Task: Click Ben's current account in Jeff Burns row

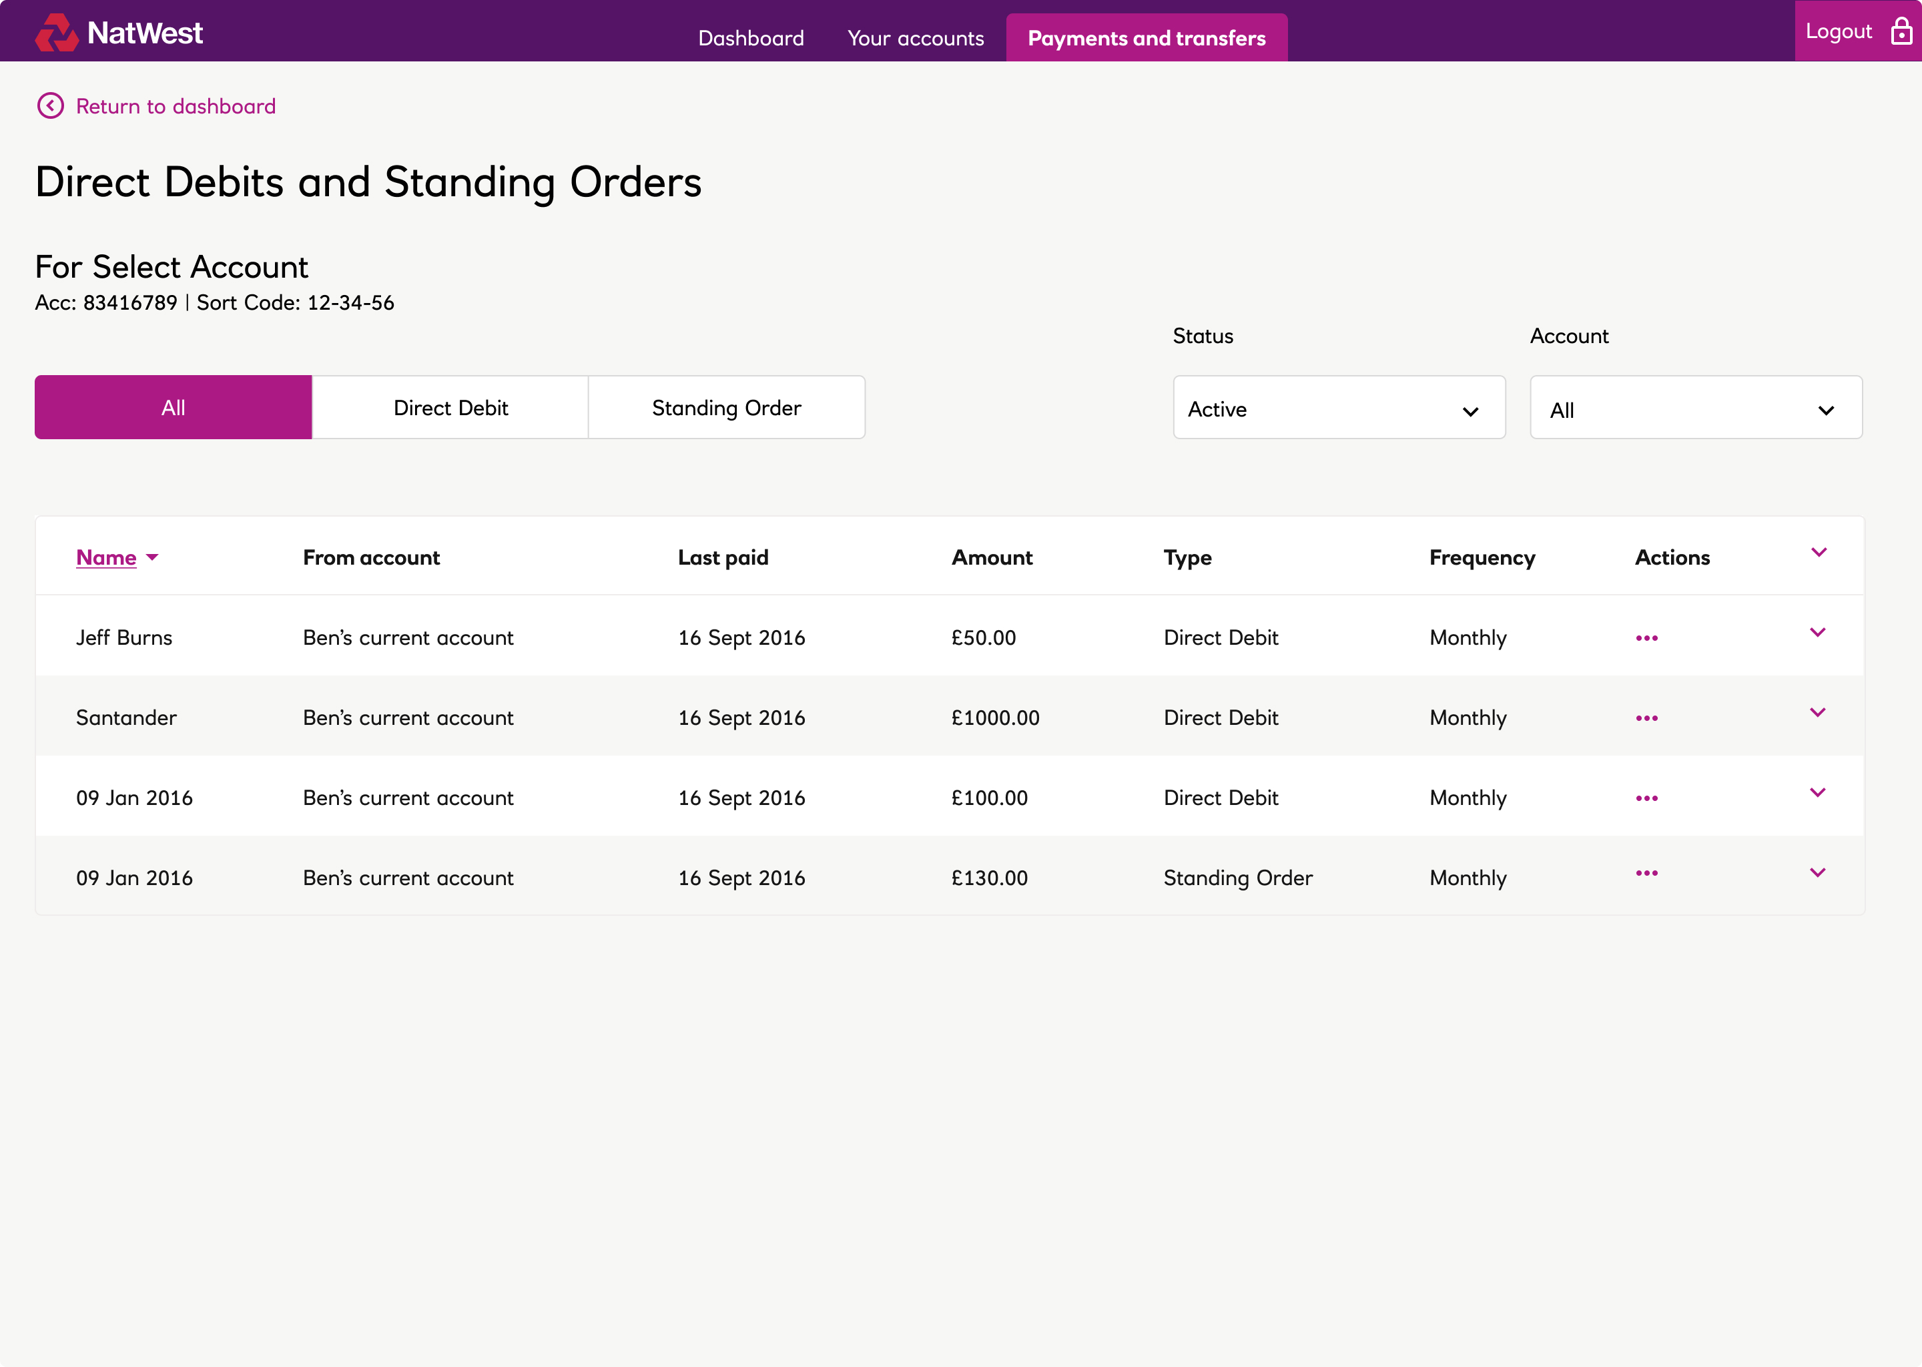Action: click(408, 637)
